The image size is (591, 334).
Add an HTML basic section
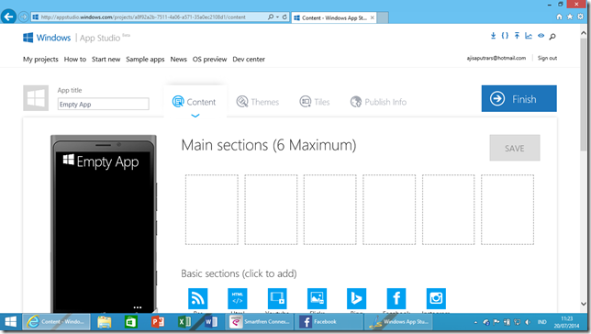238,298
